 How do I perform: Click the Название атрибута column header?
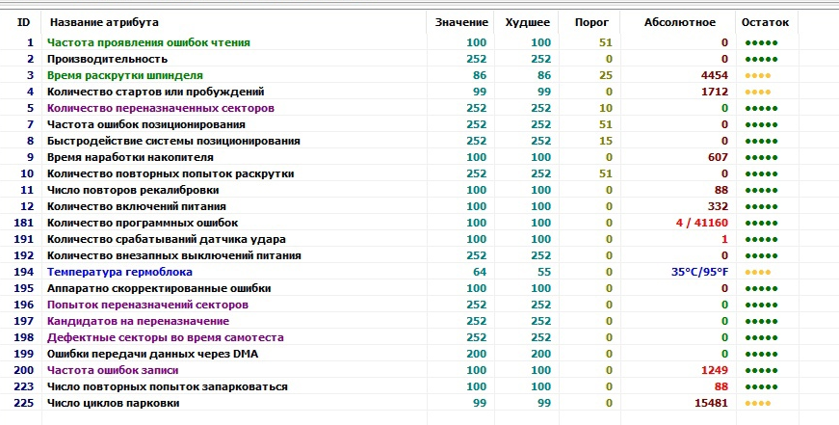(x=234, y=22)
